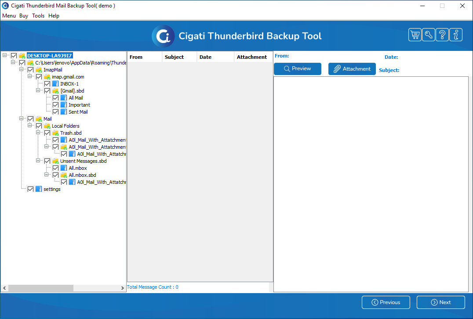Screen dimensions: 473x319
Task: Collapse the [Gmail].sbd folder
Action: click(38, 90)
